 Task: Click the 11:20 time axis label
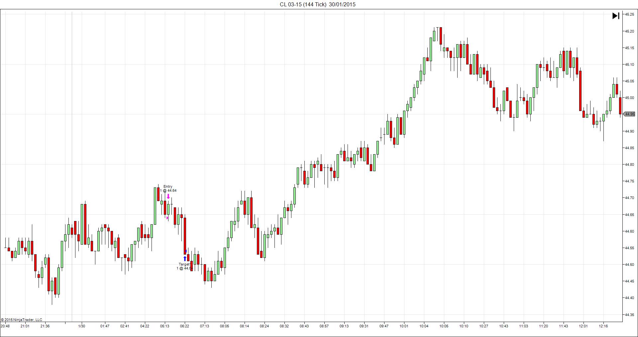[x=543, y=326]
